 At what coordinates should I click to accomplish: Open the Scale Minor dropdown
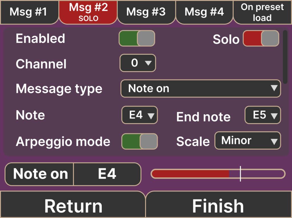248,141
